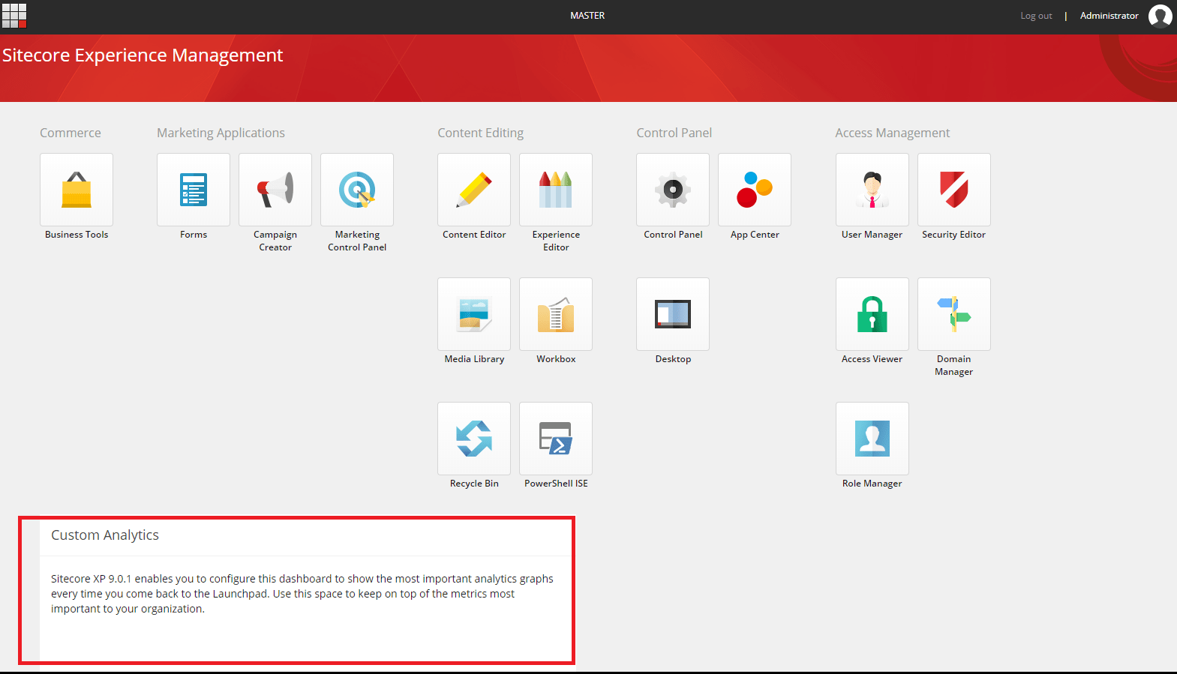The height and width of the screenshot is (674, 1177).
Task: Open the Domain Manager signpost icon
Action: point(954,314)
